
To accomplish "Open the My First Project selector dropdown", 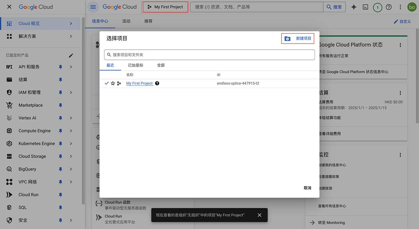I will (x=165, y=7).
